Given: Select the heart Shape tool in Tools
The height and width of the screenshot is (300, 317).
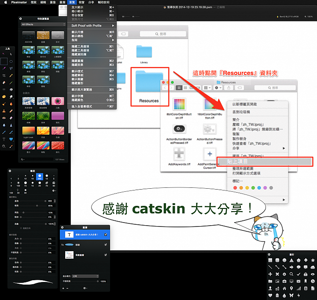Looking at the screenshot, I should point(11,139).
